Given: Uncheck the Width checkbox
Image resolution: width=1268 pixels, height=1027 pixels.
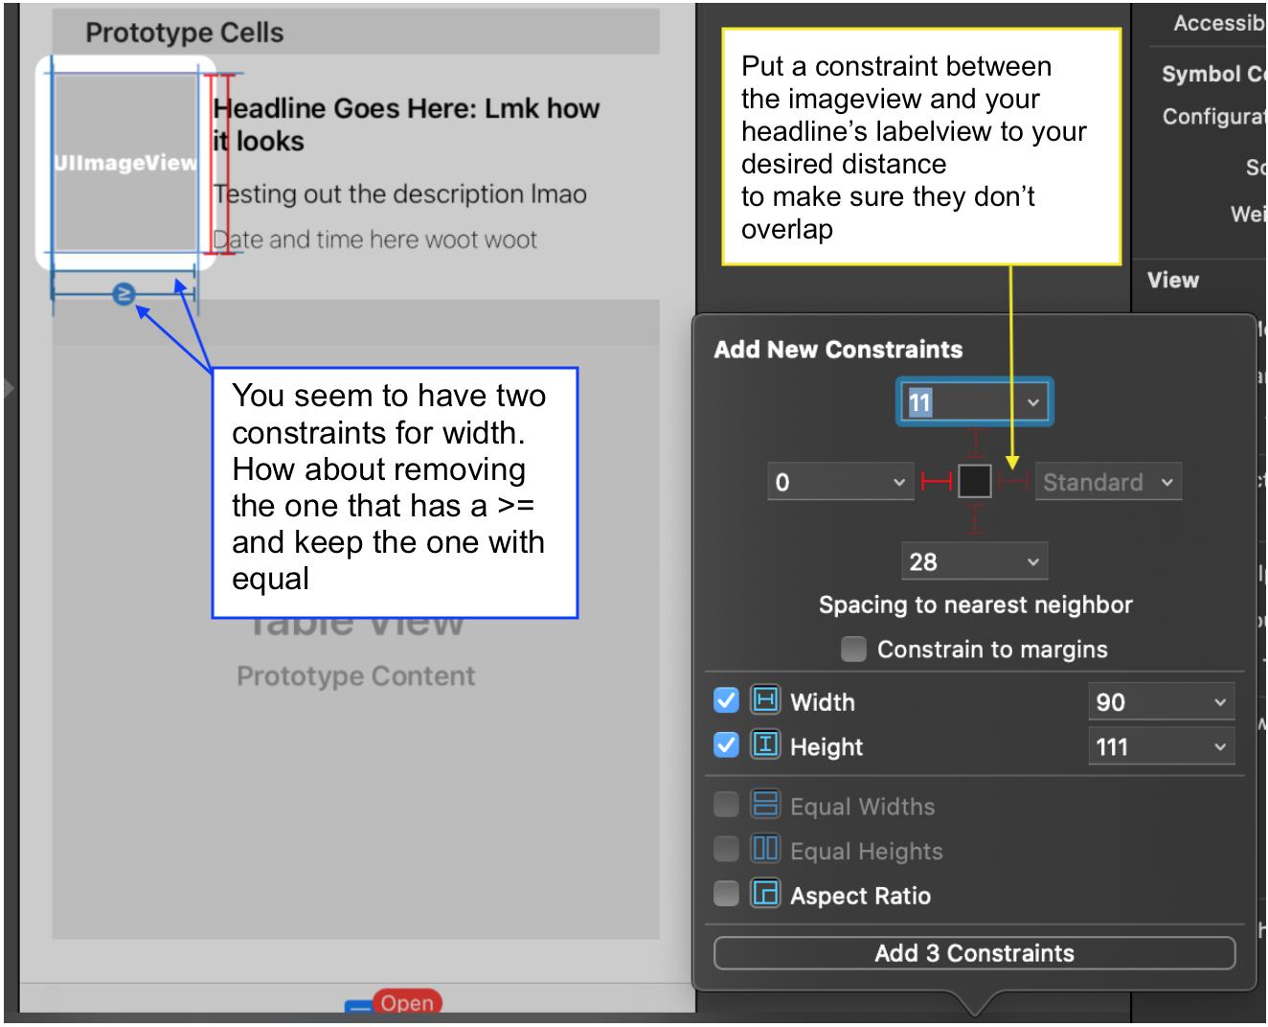Looking at the screenshot, I should (x=726, y=700).
